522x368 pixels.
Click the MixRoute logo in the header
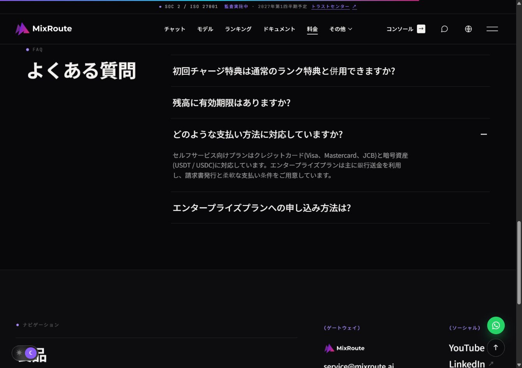point(44,29)
